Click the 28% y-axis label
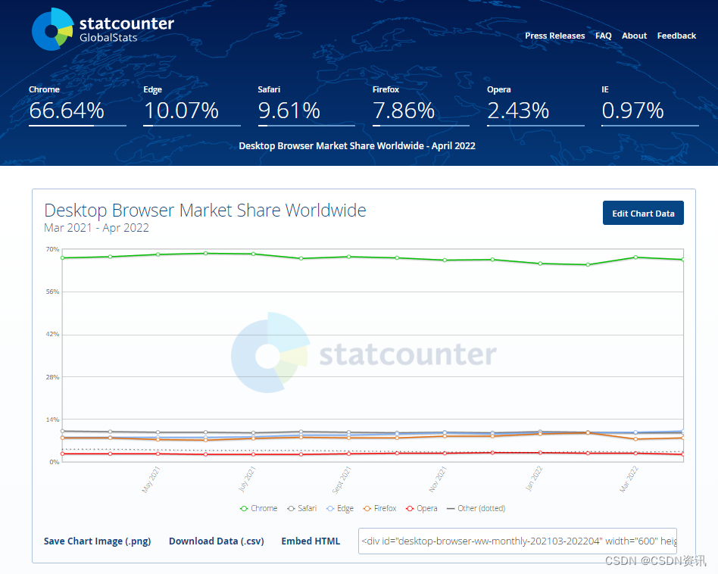 [52, 377]
